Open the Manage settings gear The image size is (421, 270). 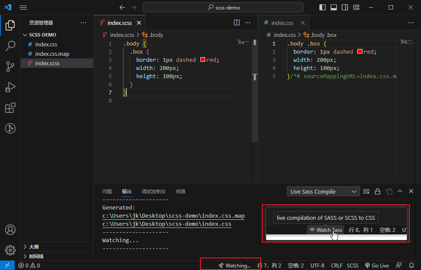[x=10, y=250]
